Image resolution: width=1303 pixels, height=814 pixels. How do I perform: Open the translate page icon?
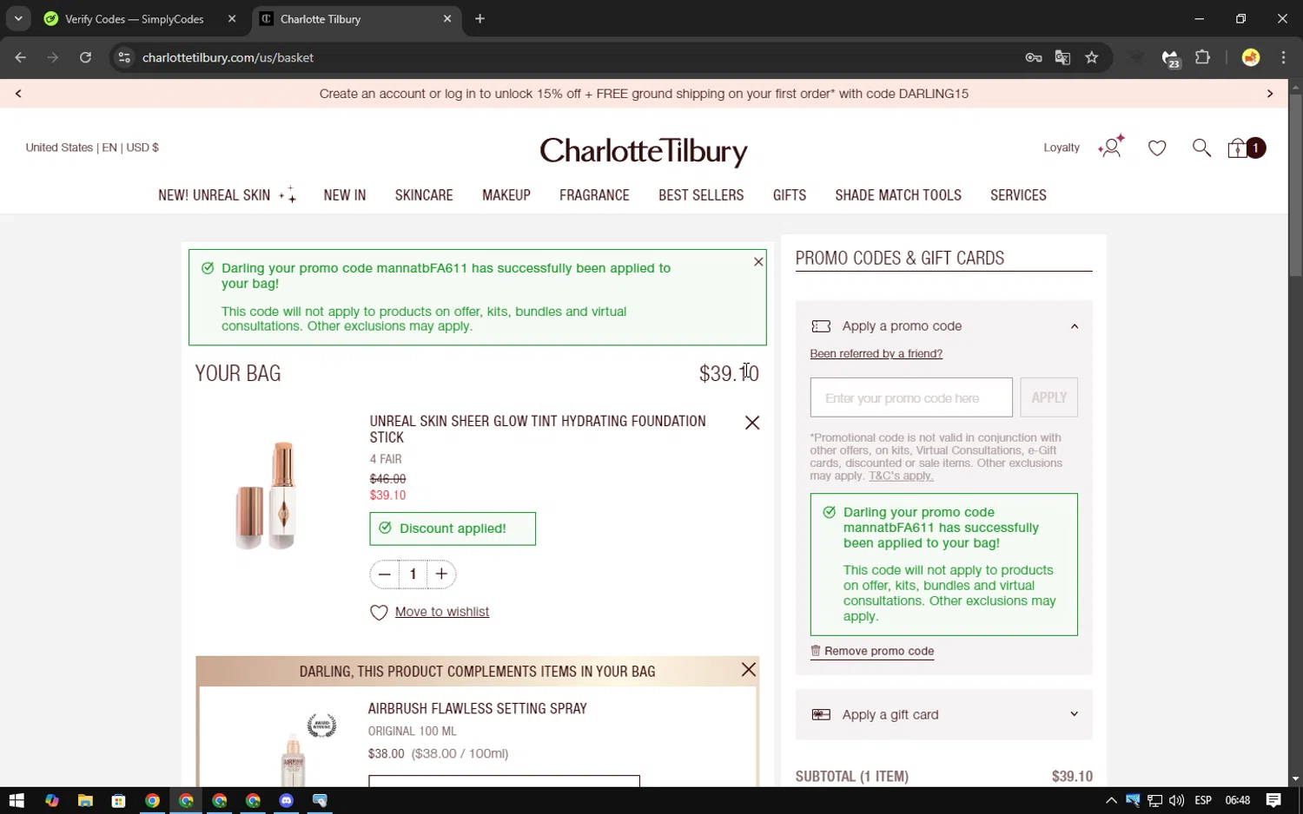[1062, 57]
